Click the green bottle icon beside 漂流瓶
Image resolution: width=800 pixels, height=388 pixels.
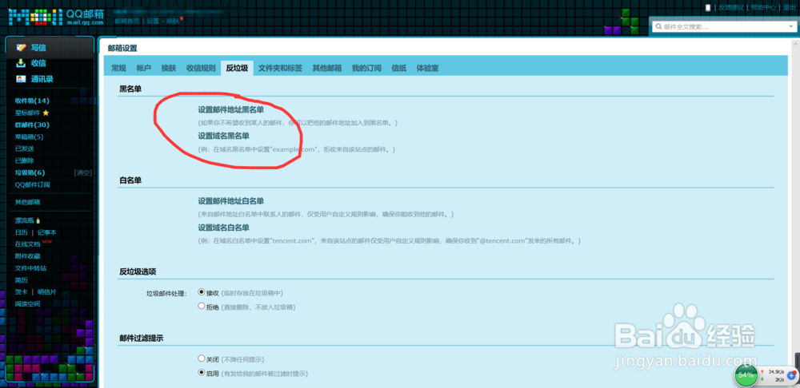[x=38, y=220]
